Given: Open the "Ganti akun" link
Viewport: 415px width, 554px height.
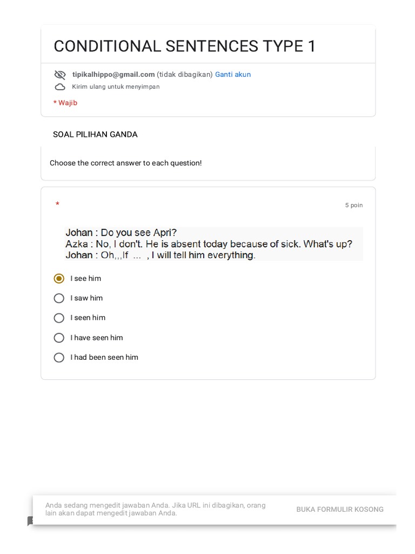Looking at the screenshot, I should (233, 75).
